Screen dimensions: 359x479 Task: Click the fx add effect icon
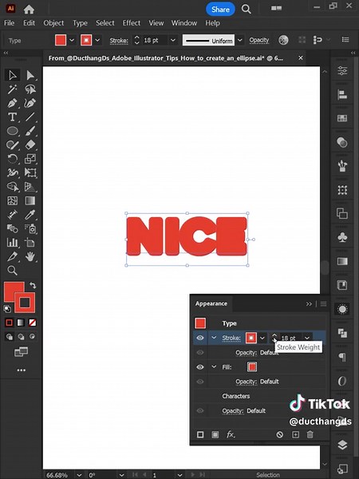click(x=231, y=434)
